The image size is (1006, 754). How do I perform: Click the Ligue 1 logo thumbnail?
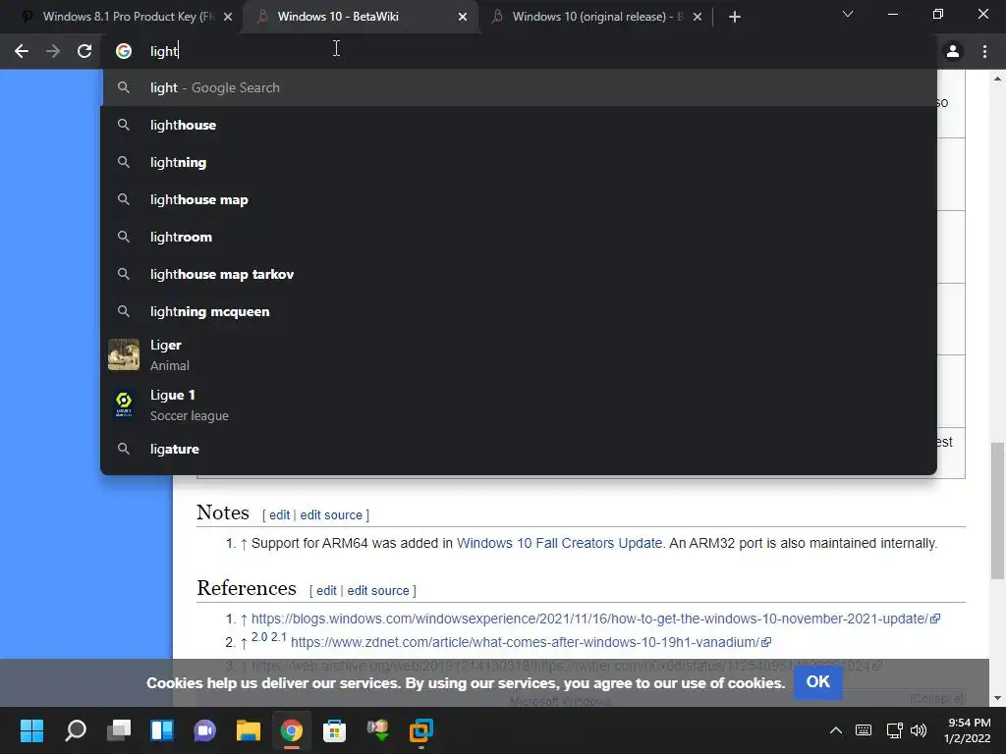(124, 404)
